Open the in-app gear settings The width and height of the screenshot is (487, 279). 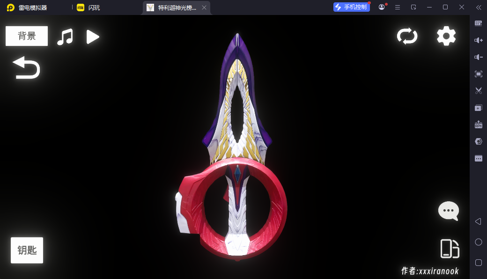click(x=446, y=36)
